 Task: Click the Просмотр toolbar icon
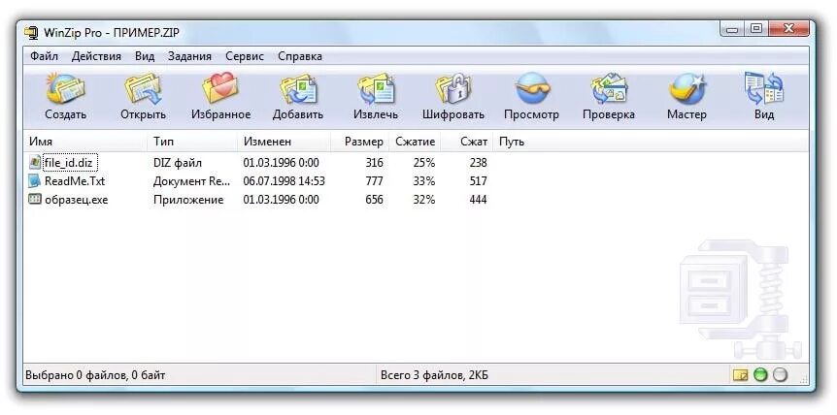[531, 88]
